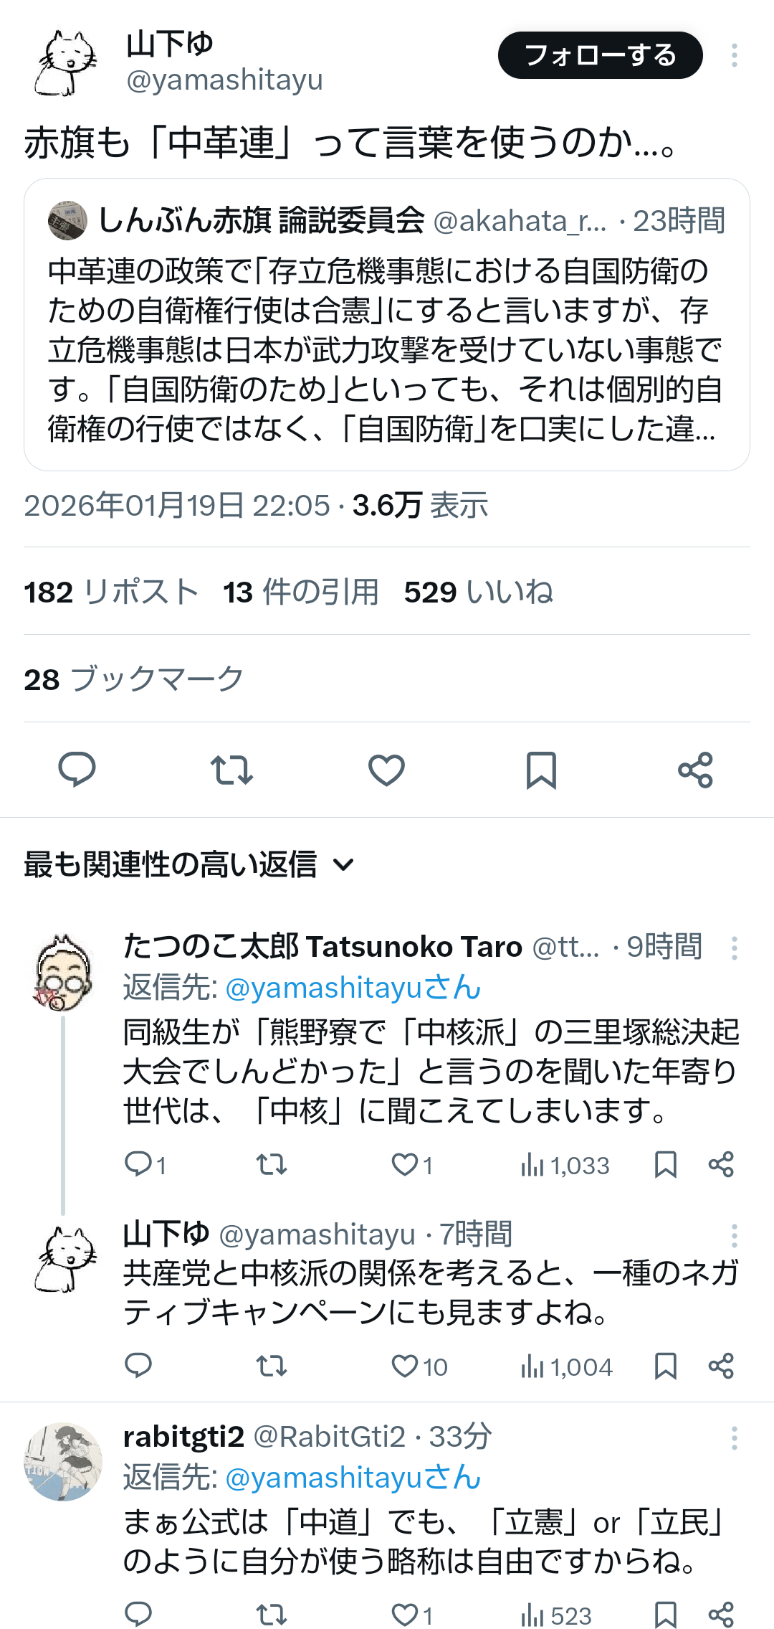
Task: Open more options for main post
Action: 734,55
